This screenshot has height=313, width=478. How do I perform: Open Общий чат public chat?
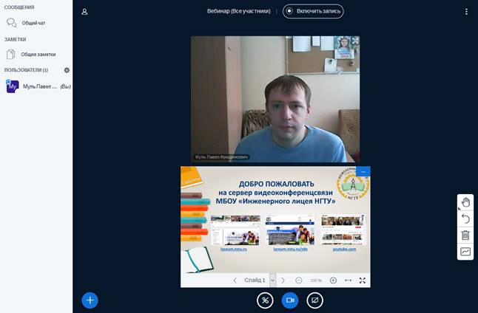pyautogui.click(x=33, y=23)
